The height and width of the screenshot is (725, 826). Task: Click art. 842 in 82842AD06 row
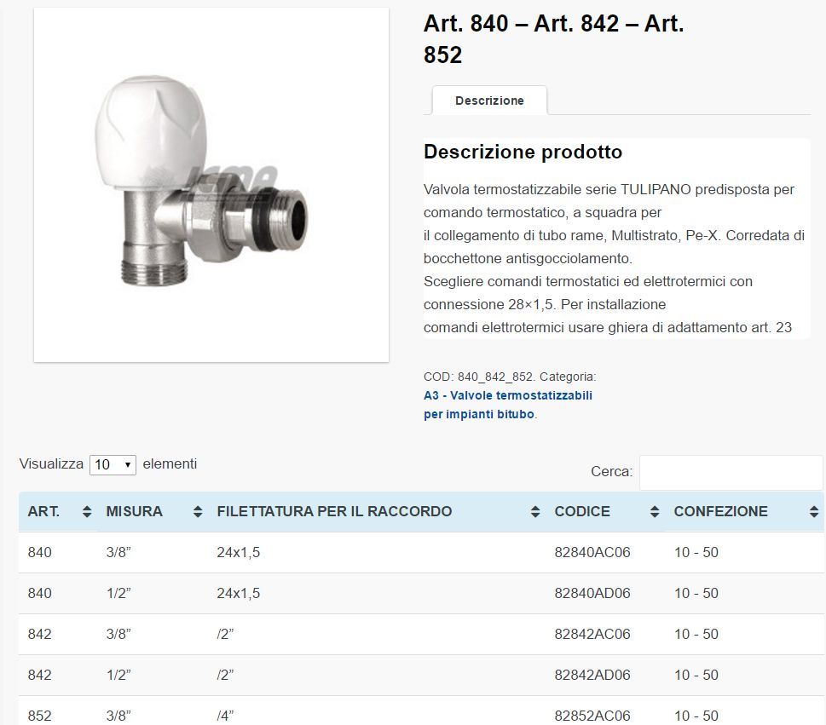point(39,675)
